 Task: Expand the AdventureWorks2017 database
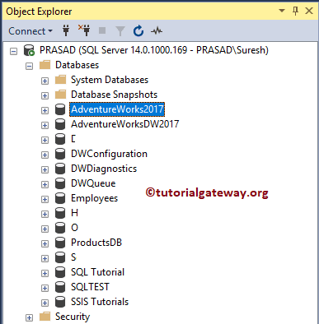(45, 110)
